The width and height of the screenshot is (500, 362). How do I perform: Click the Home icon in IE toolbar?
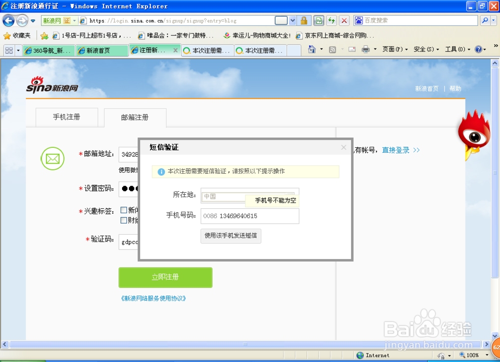[x=311, y=49]
